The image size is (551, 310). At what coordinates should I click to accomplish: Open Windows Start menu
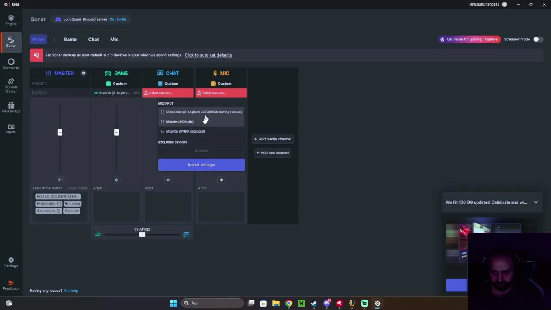173,303
